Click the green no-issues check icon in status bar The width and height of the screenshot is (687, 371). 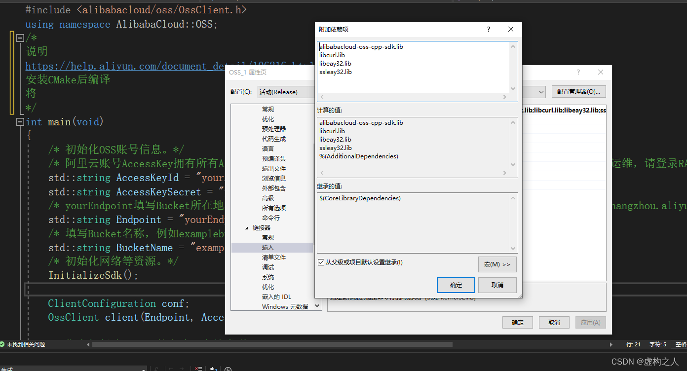pos(2,344)
